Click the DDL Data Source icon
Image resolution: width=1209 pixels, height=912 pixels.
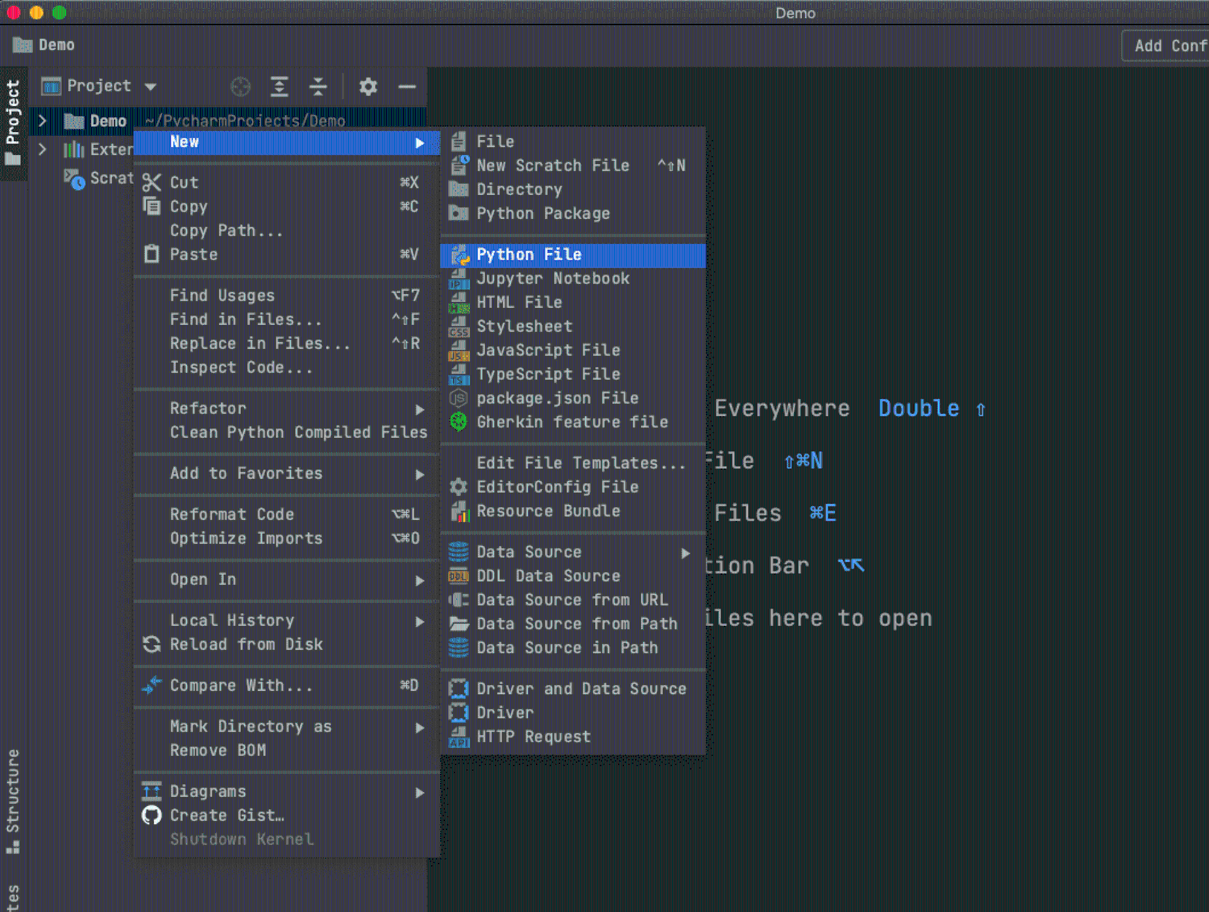(459, 577)
